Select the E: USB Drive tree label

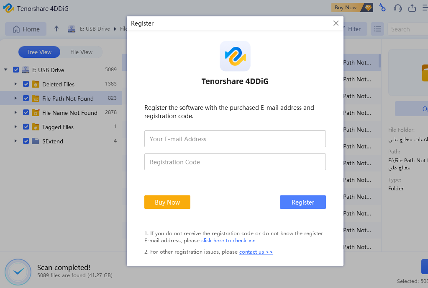point(48,70)
